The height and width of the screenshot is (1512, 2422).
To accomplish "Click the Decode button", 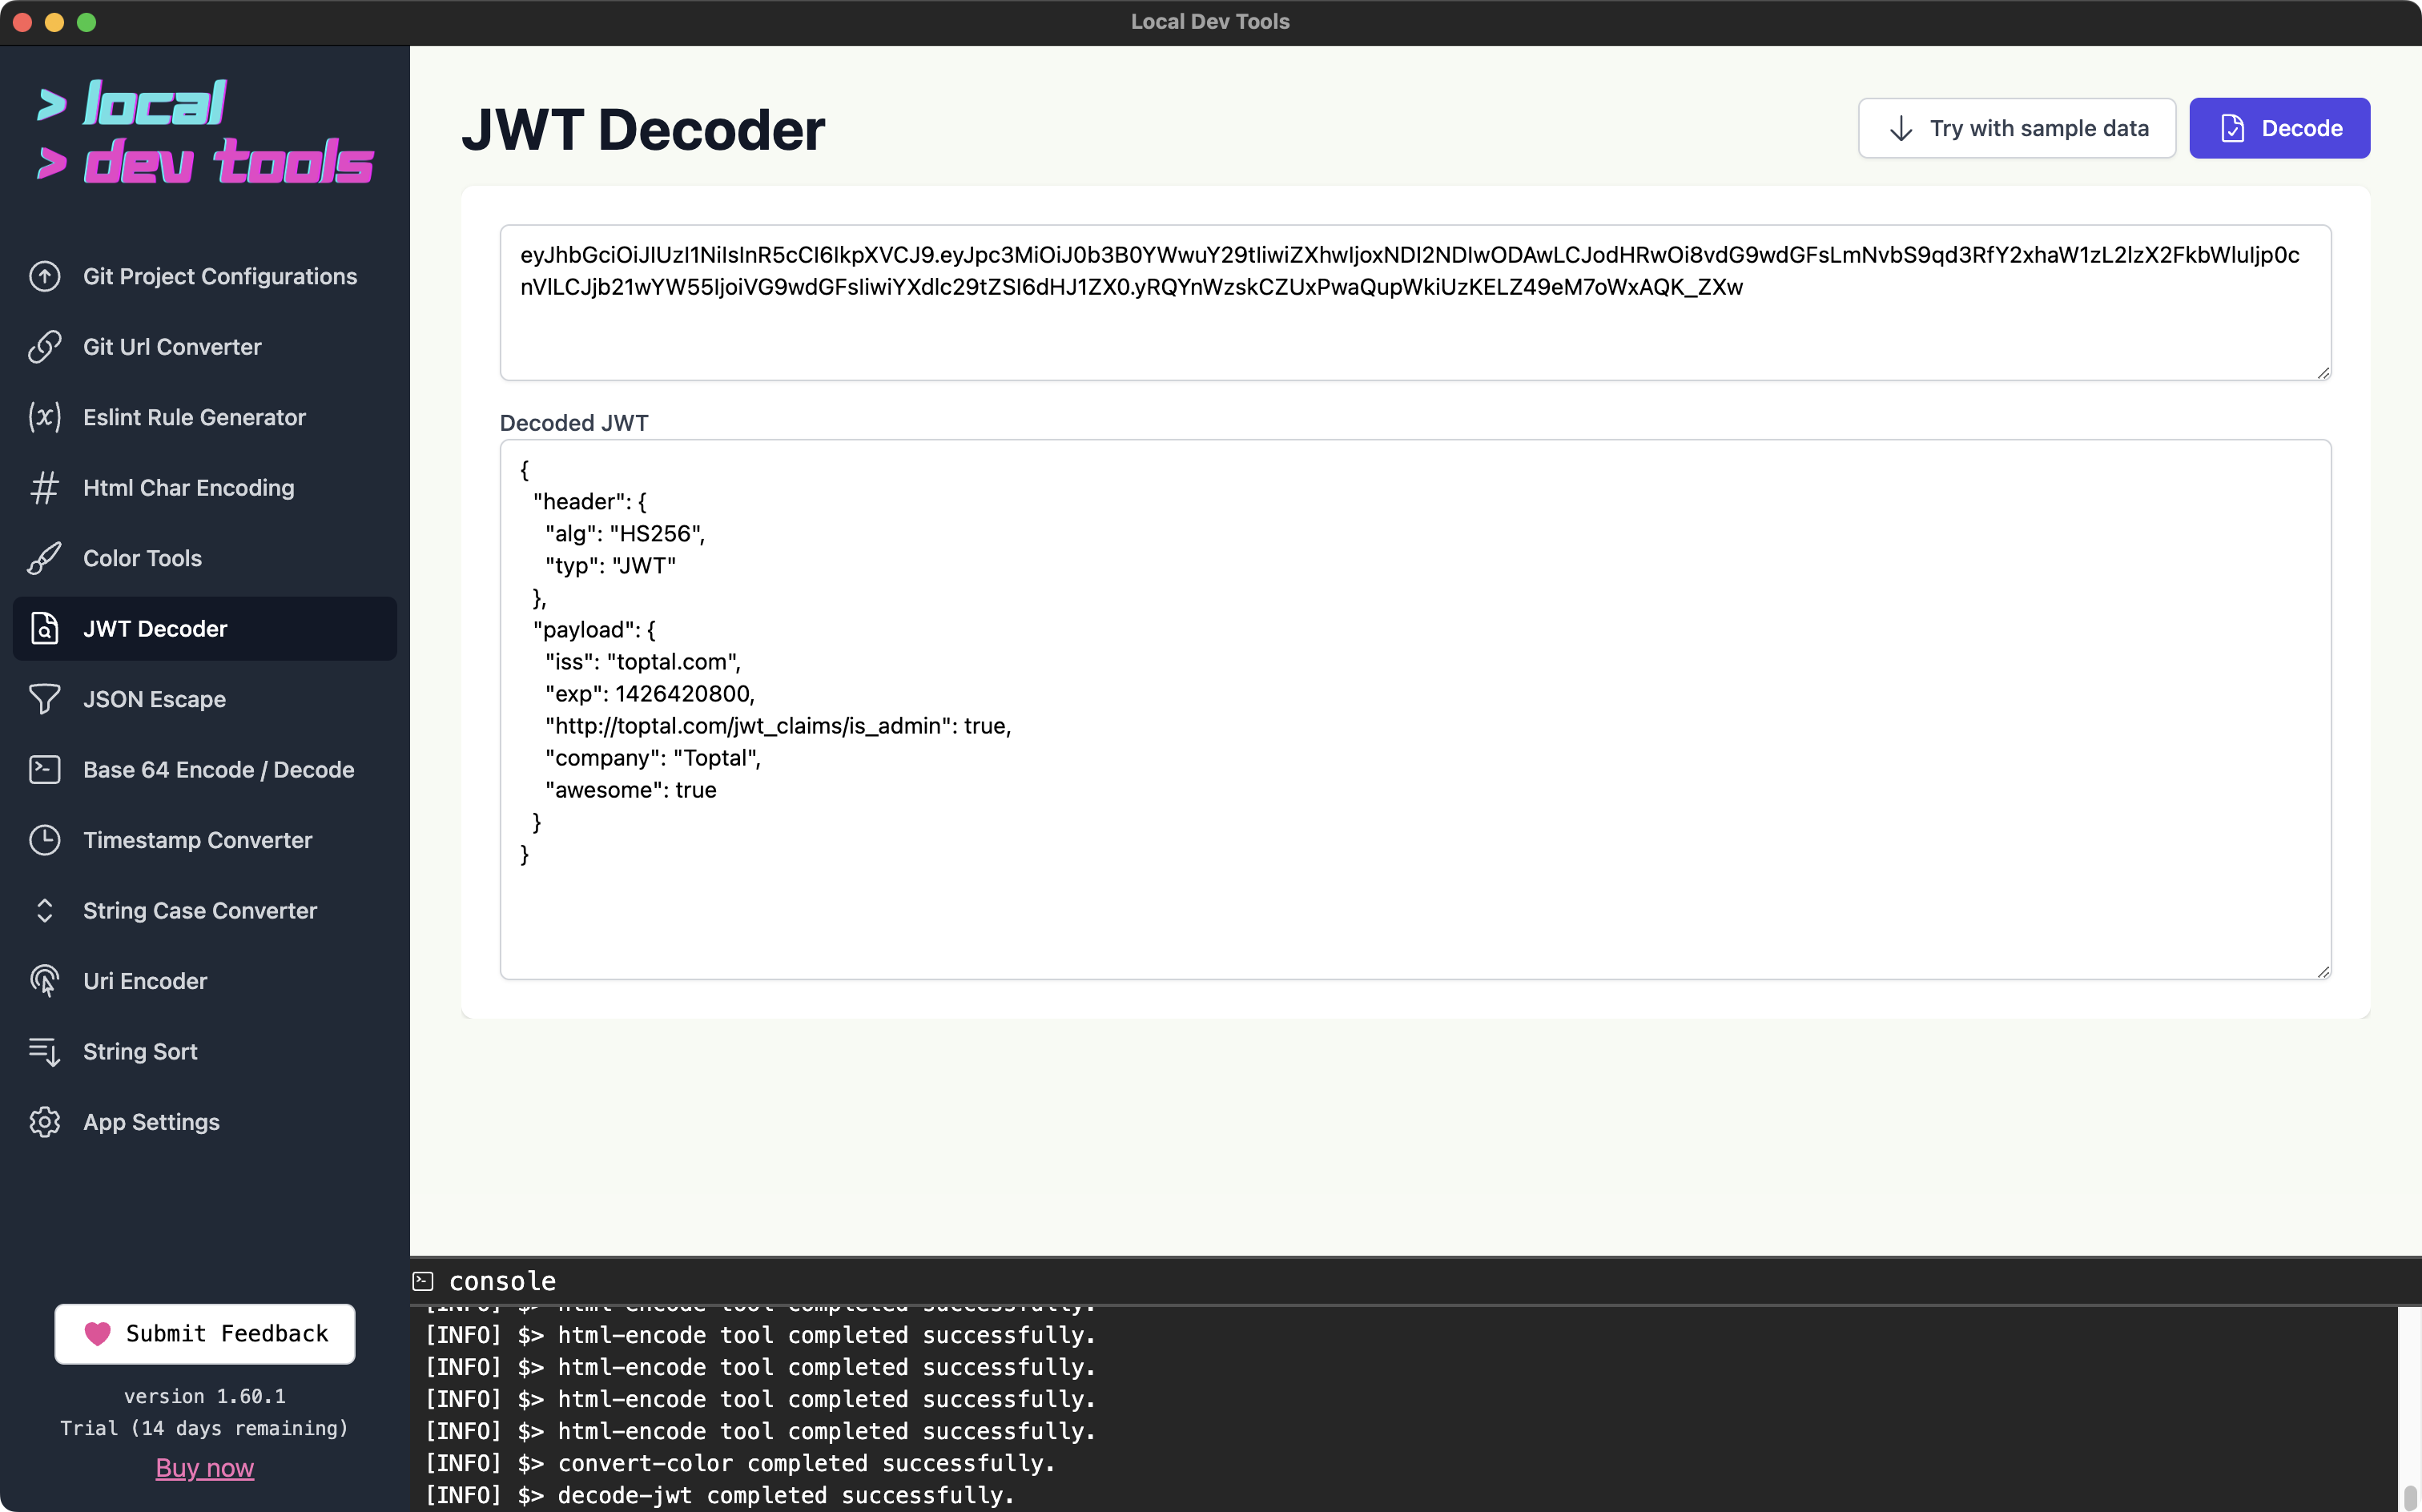I will [2279, 128].
